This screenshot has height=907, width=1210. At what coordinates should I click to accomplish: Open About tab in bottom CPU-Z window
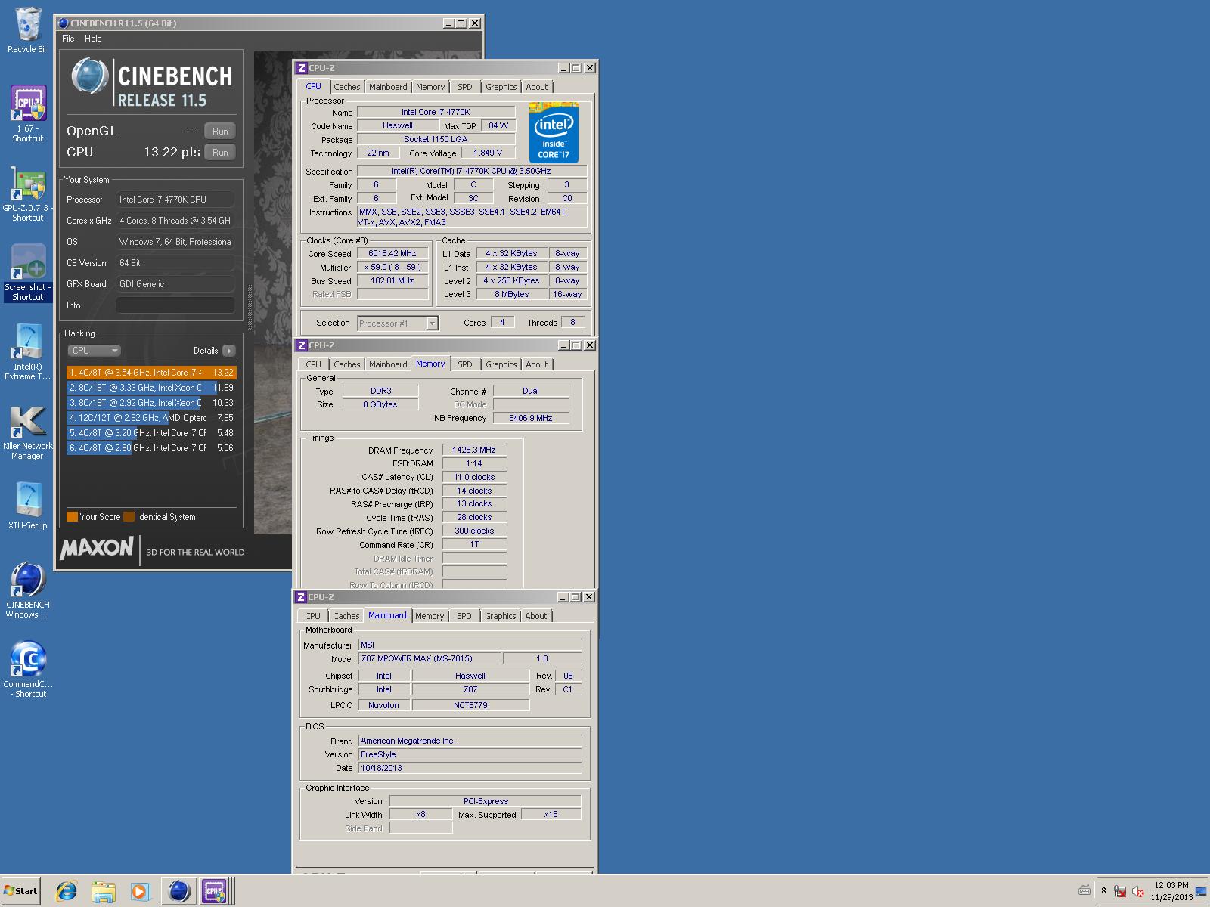[x=536, y=616]
